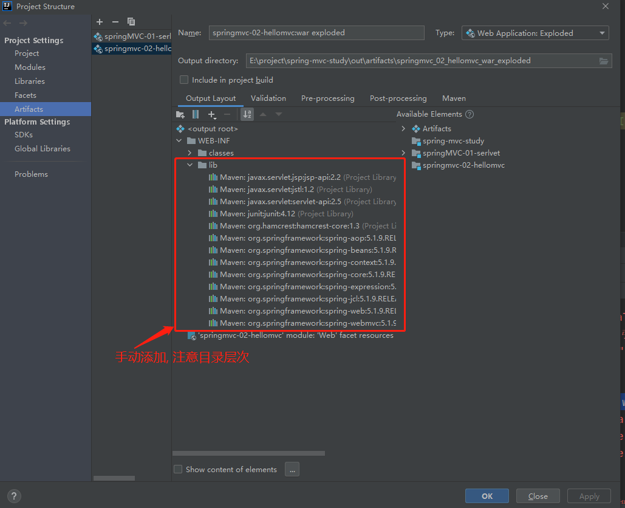Click the forward navigation arrow

click(x=24, y=23)
